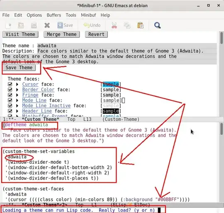Click the Copy toolbar icon
The height and width of the screenshot is (213, 224).
[127, 25]
